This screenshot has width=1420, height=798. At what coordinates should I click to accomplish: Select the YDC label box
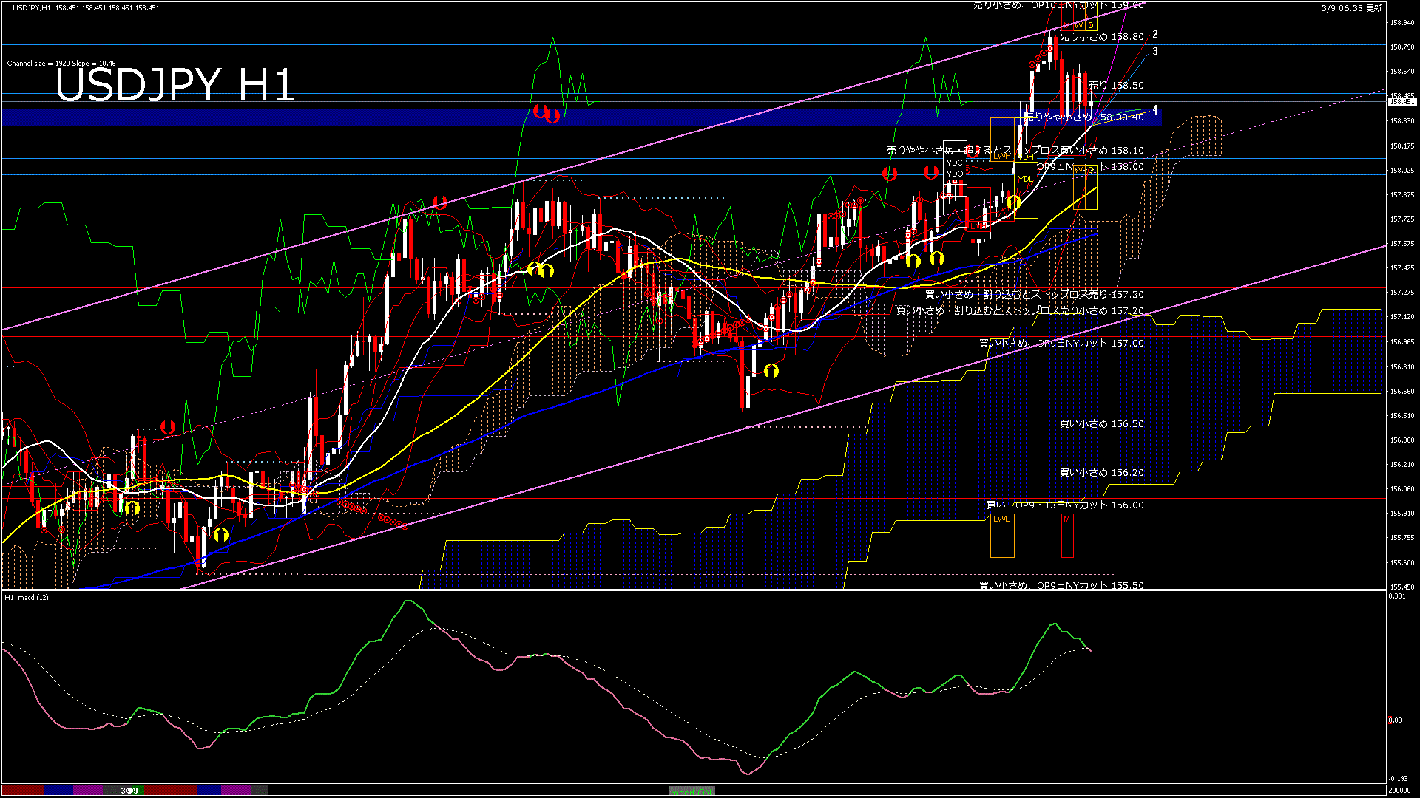[x=955, y=163]
